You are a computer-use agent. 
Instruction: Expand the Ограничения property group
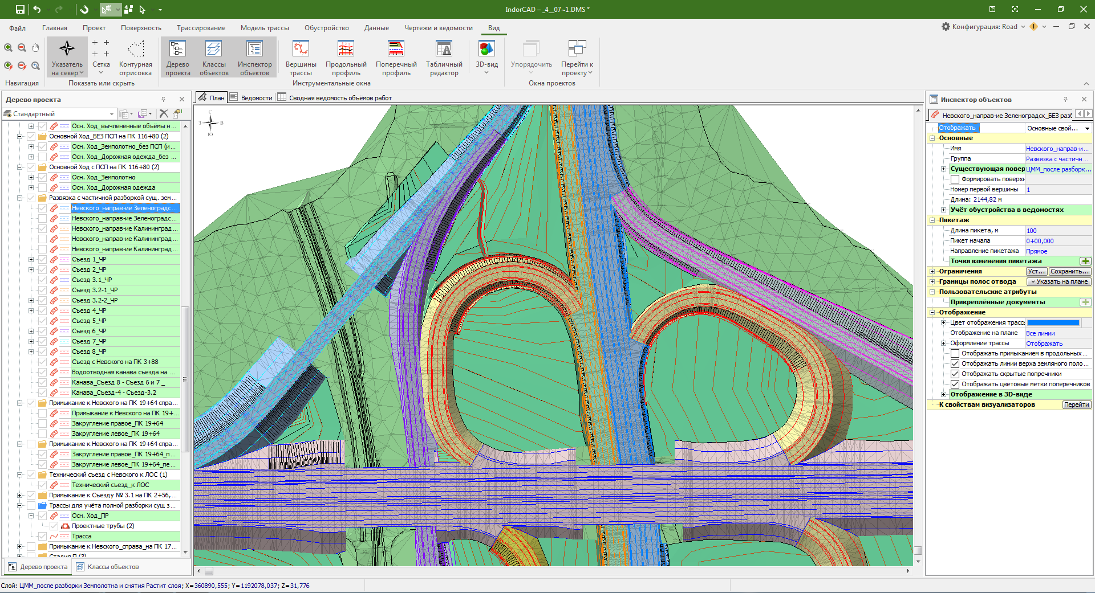click(932, 272)
